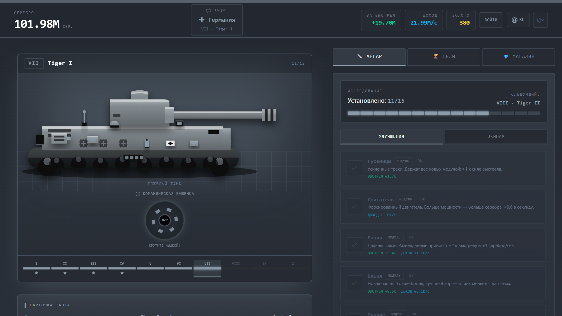Select tier I in the tier timeline

point(36,268)
